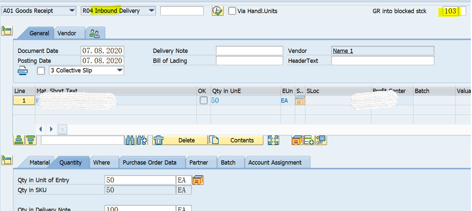This screenshot has height=211, width=472.
Task: Click the printer icon below Posting Date
Action: pyautogui.click(x=23, y=70)
